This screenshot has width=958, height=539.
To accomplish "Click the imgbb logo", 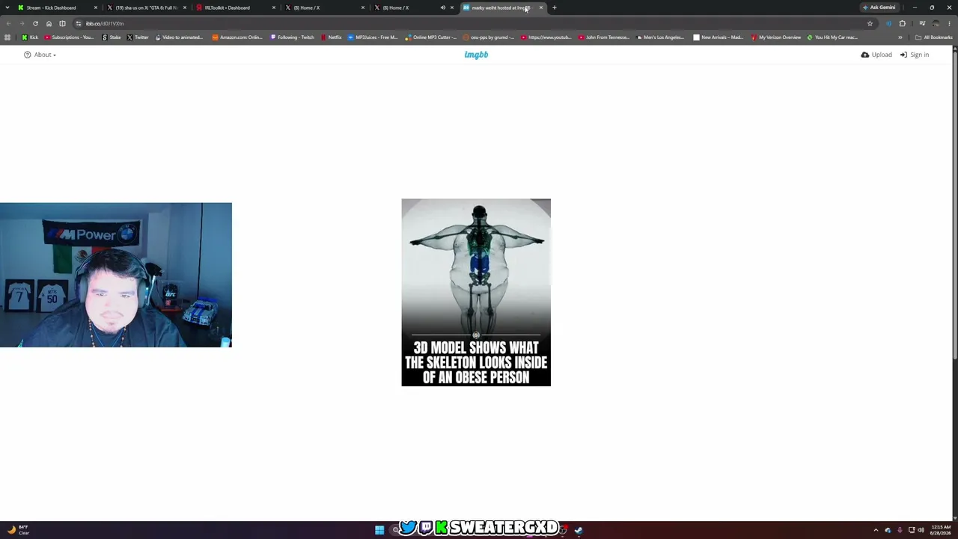I will (476, 55).
